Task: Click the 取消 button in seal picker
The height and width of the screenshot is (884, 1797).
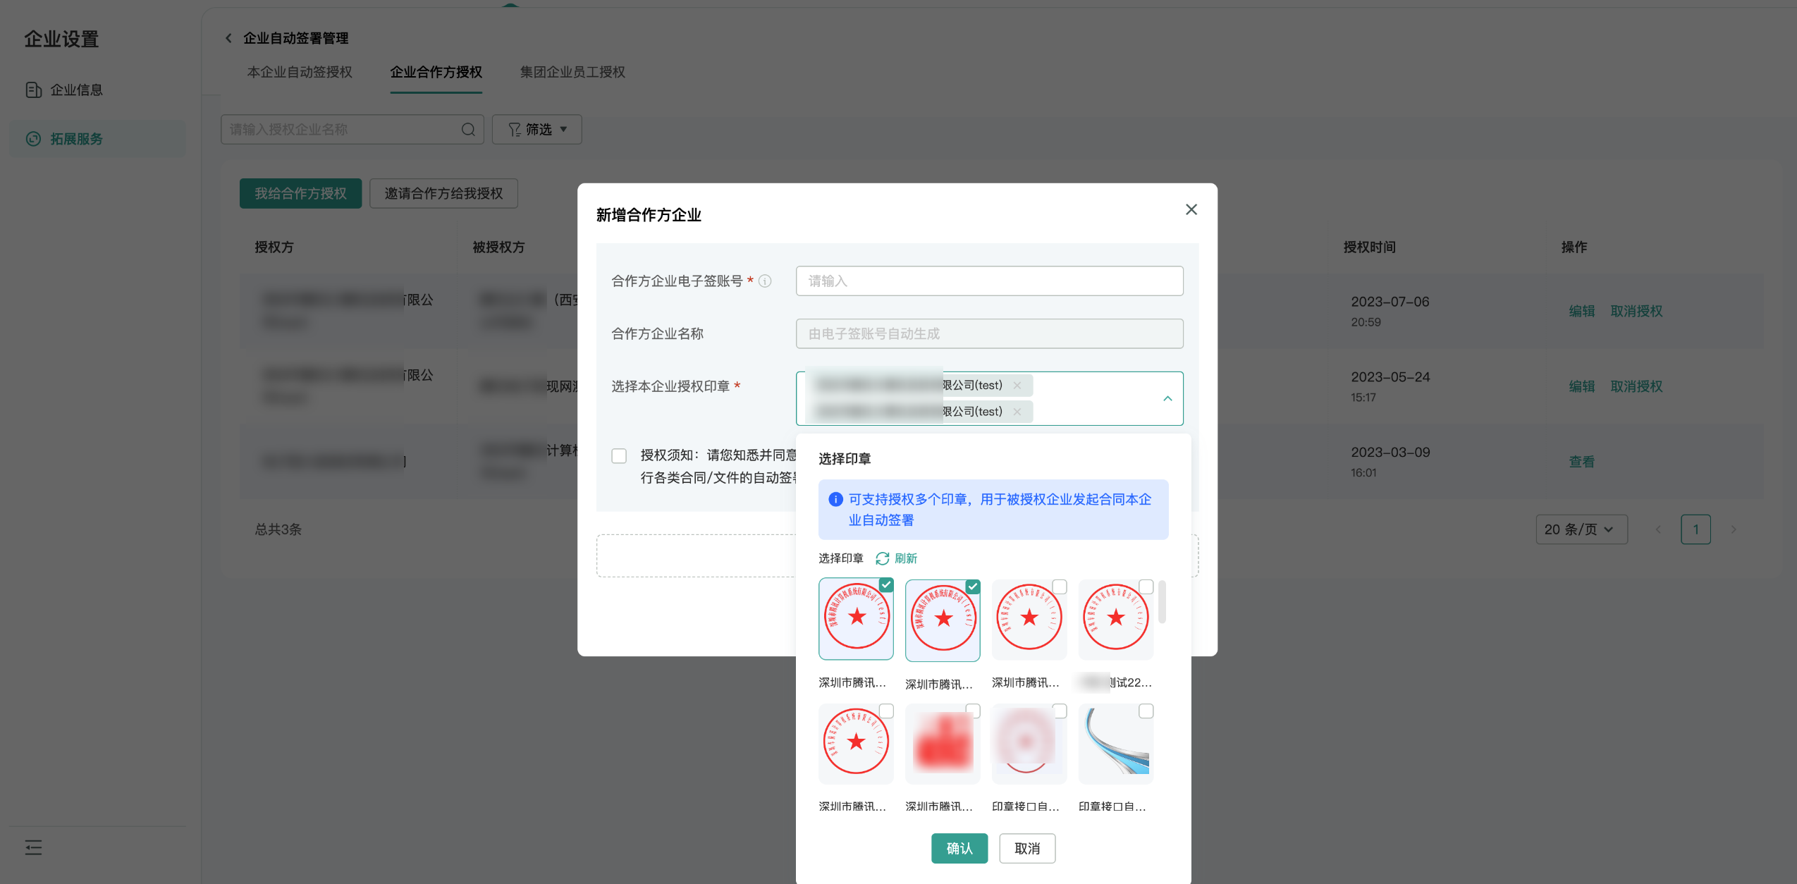Action: (1026, 848)
